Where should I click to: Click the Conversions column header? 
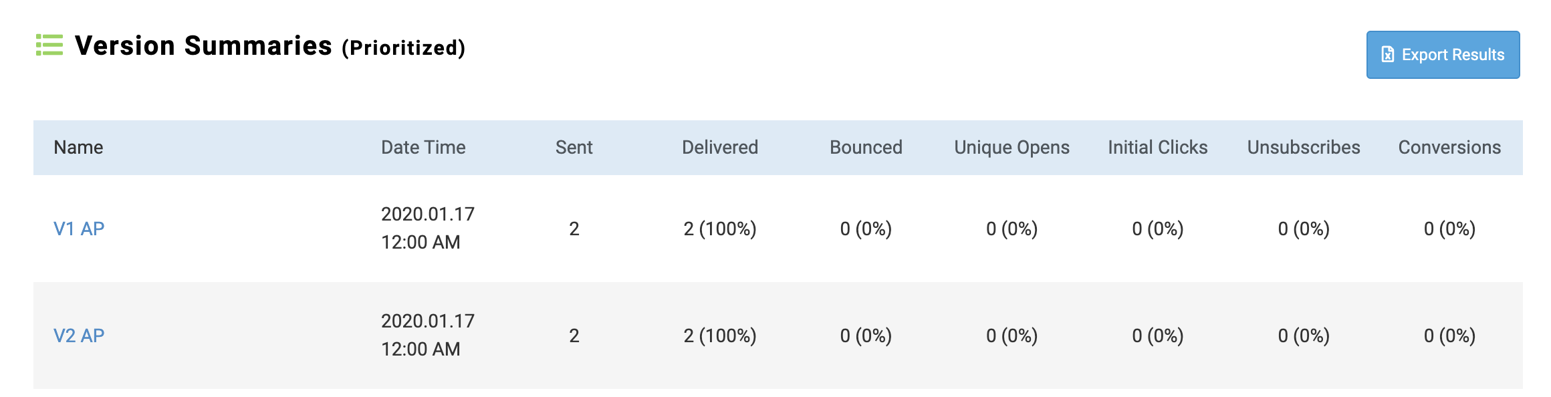point(1449,148)
